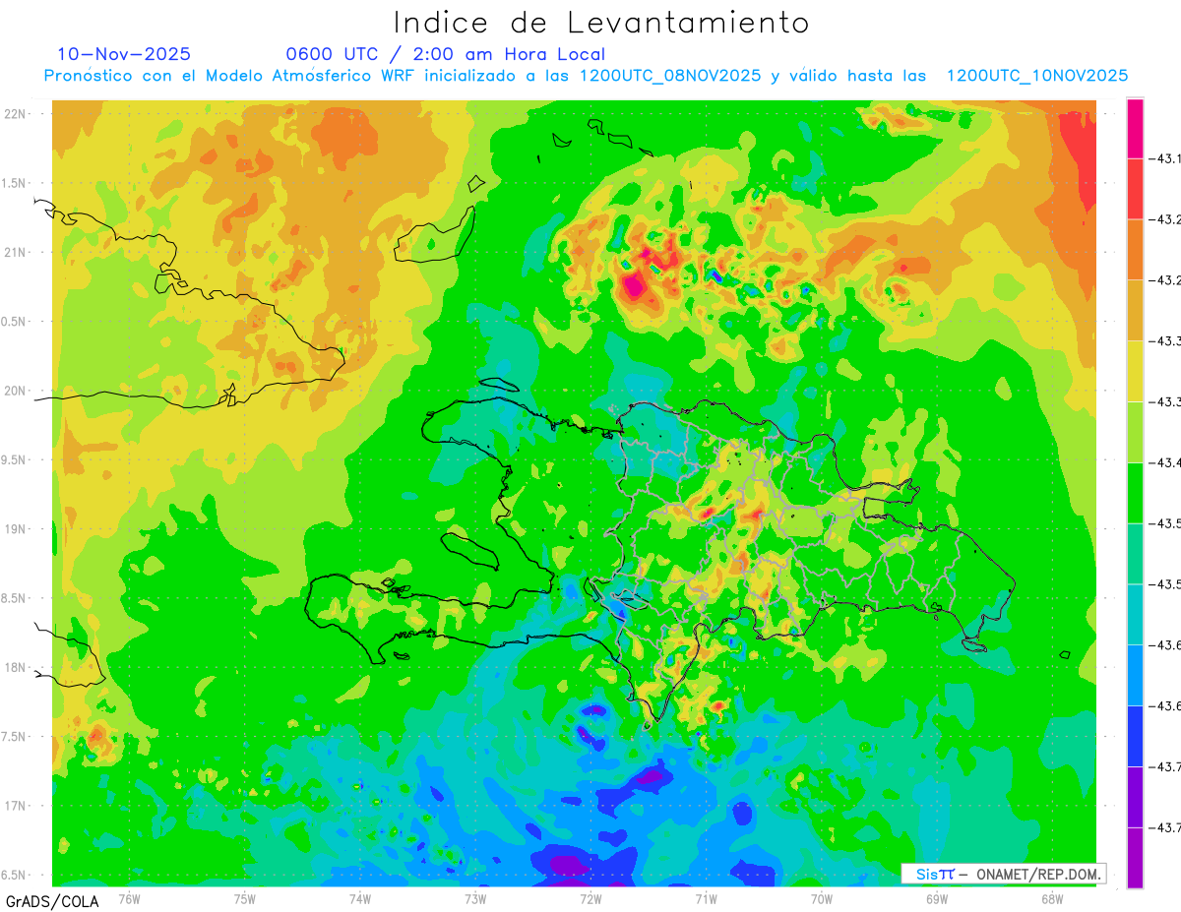The width and height of the screenshot is (1181, 912).
Task: Click the '19N' latitude label
Action: tap(17, 529)
